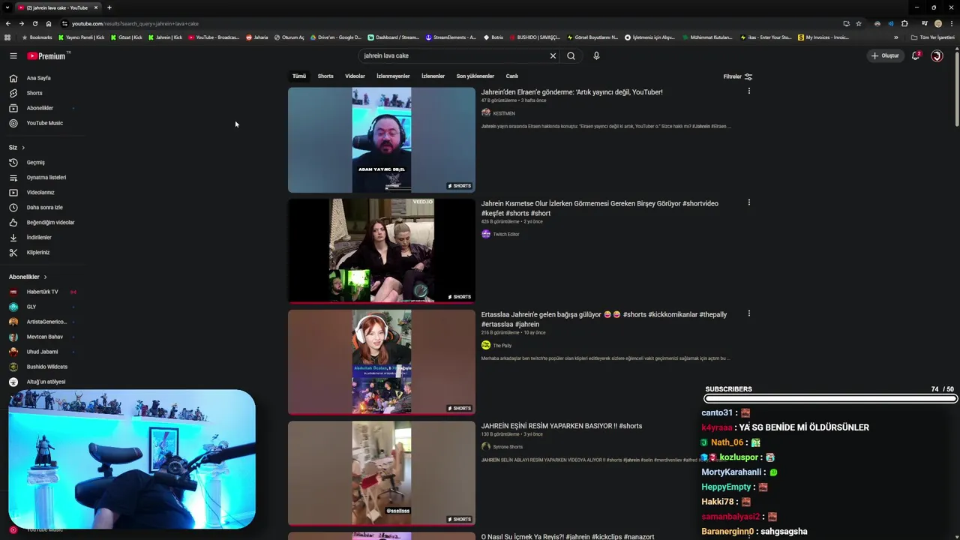This screenshot has height=540, width=960.
Task: Open 'JAHREİN EŞİNİ RESİM YAPARKEN BASIYOR' title
Action: click(x=562, y=426)
